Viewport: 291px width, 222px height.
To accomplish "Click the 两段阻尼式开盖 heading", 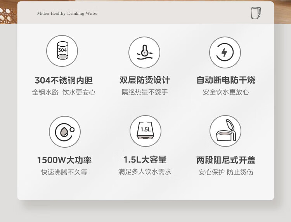I will [x=225, y=160].
